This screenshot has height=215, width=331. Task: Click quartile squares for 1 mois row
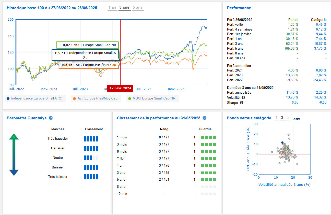pyautogui.click(x=208, y=137)
